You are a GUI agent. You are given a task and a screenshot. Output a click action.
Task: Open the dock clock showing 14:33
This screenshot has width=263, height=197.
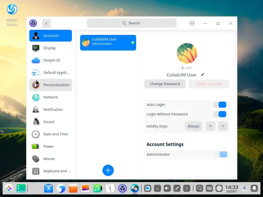click(x=232, y=189)
